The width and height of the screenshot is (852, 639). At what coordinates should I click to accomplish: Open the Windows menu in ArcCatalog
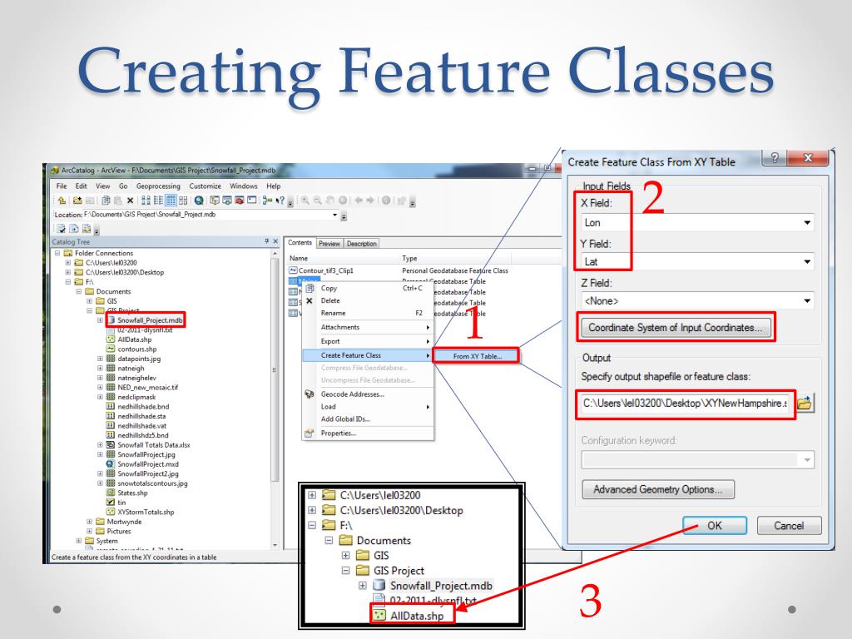pyautogui.click(x=244, y=186)
